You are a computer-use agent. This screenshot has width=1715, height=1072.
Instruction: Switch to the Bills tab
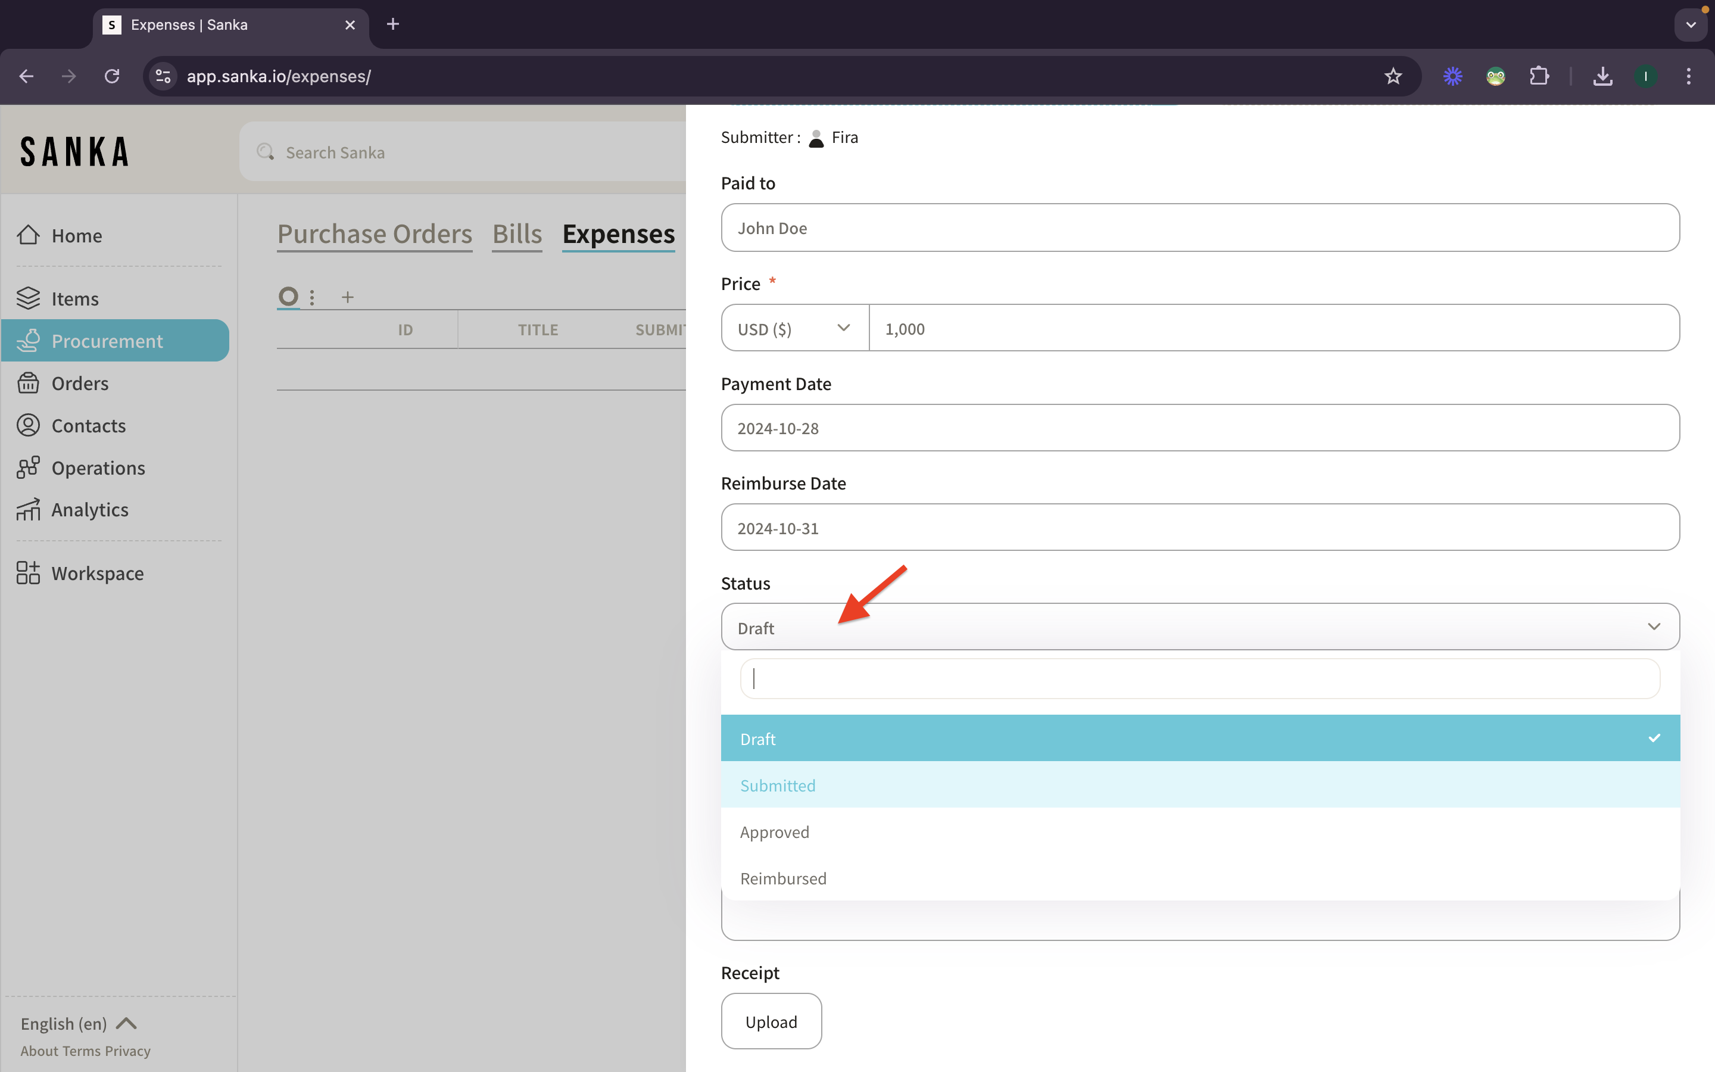pyautogui.click(x=517, y=234)
